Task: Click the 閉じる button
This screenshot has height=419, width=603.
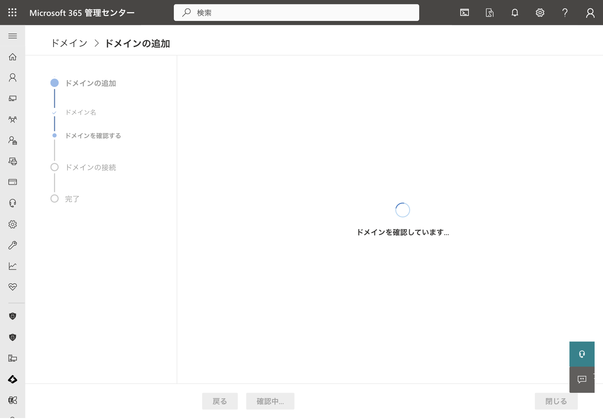Action: (556, 401)
